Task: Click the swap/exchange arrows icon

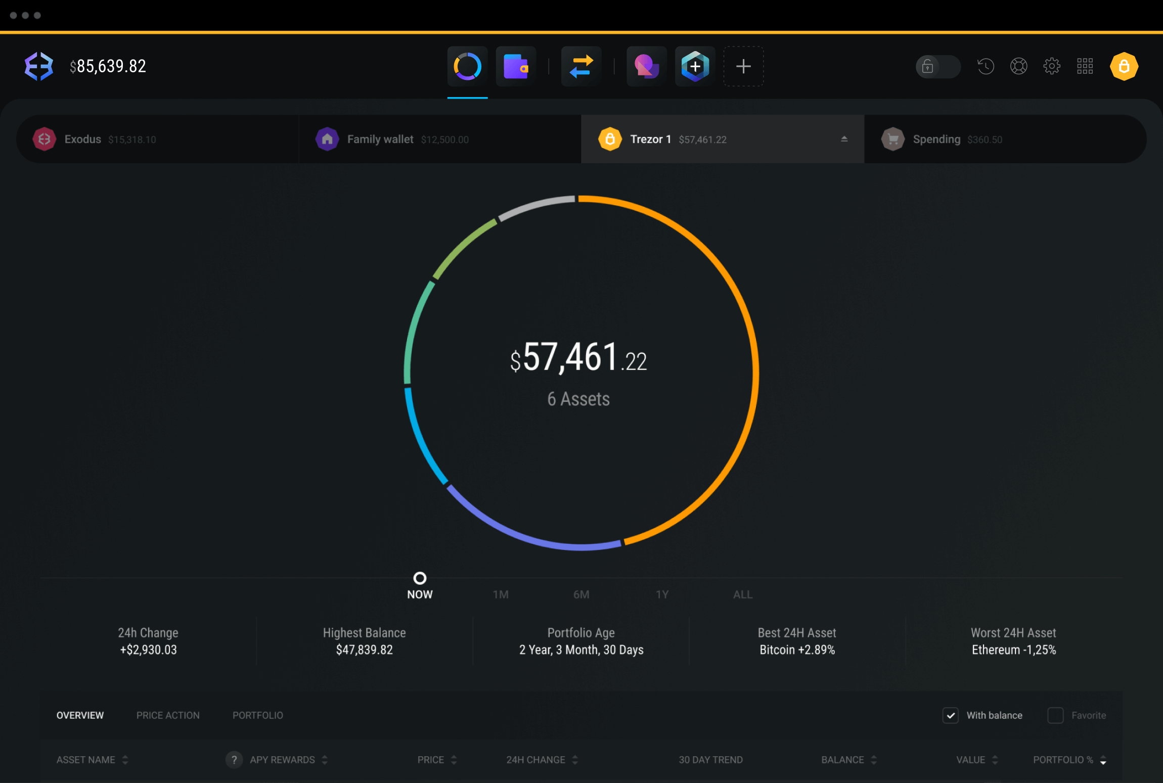Action: point(581,66)
